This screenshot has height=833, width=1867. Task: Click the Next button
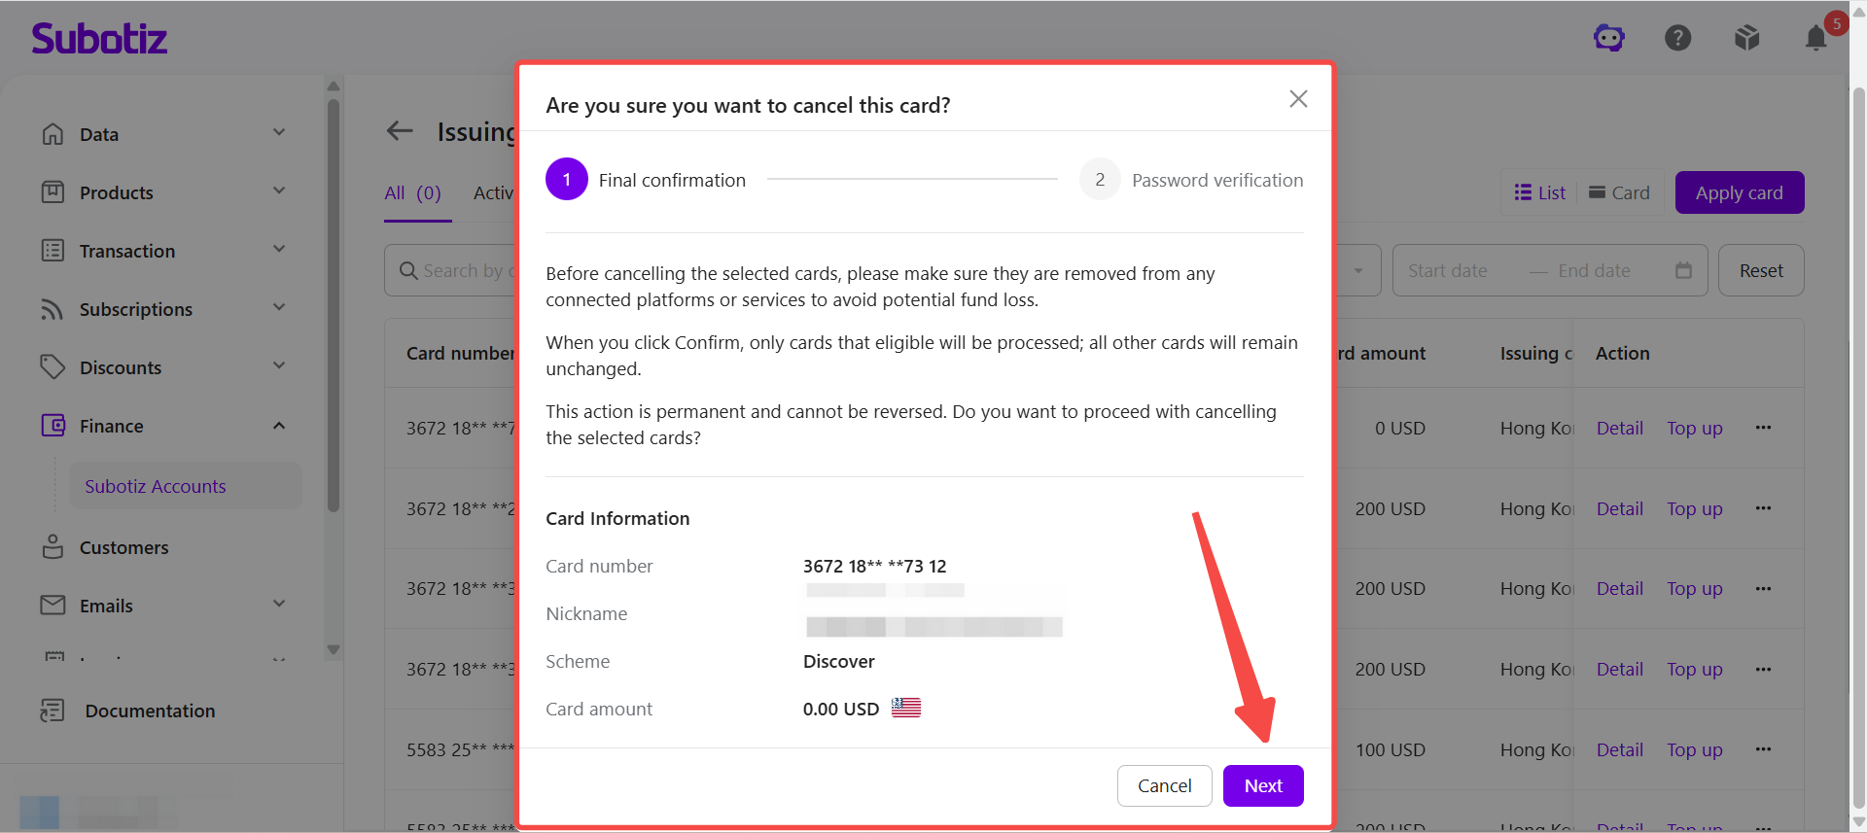pos(1263,785)
